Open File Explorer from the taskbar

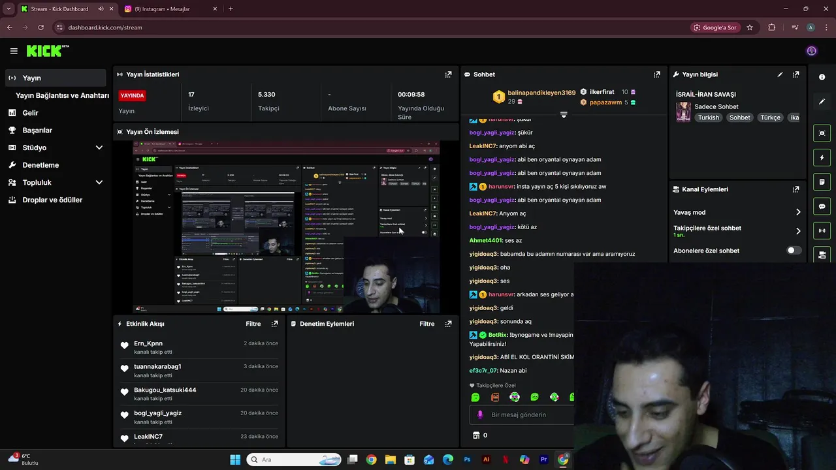[391, 460]
